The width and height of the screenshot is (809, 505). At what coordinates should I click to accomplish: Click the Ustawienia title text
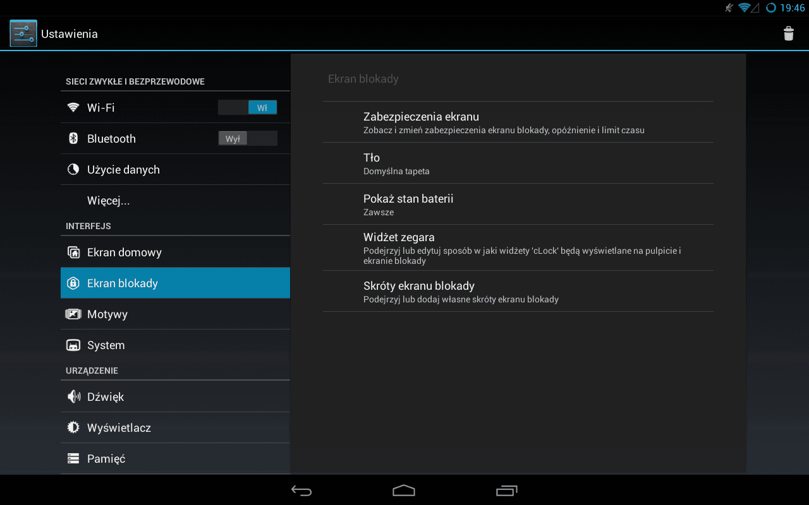coord(70,33)
